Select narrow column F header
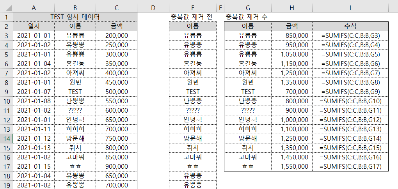 (x=220, y=8)
